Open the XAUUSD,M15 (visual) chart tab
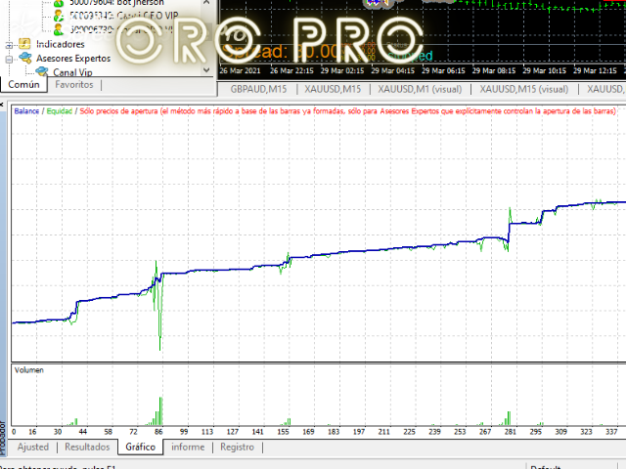 pos(524,89)
